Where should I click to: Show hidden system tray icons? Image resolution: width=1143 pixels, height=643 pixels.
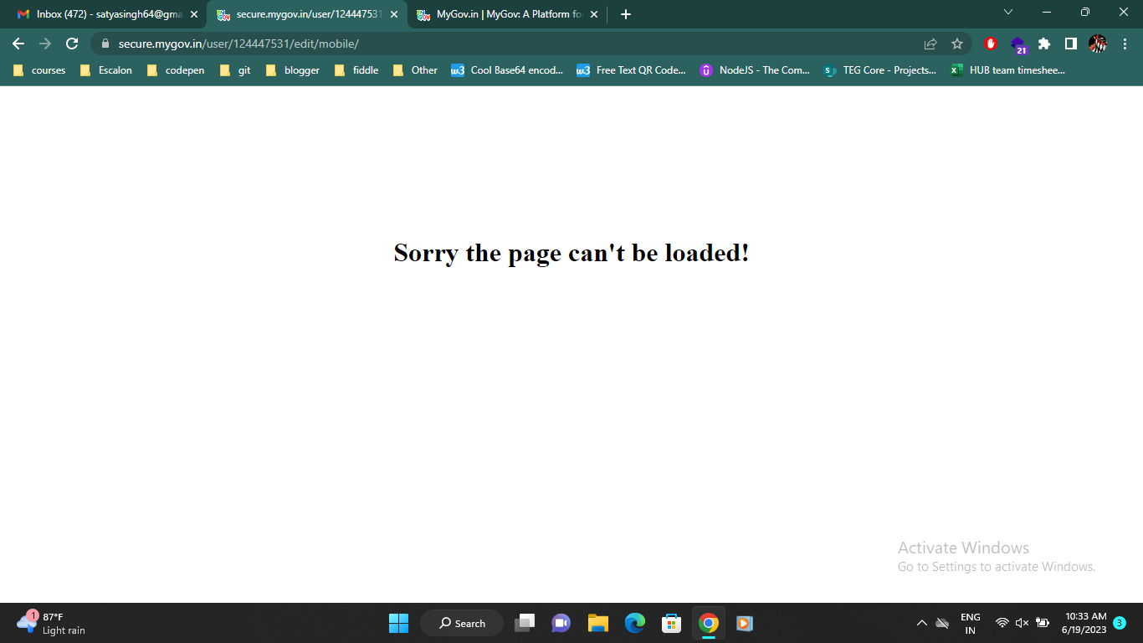(x=921, y=623)
